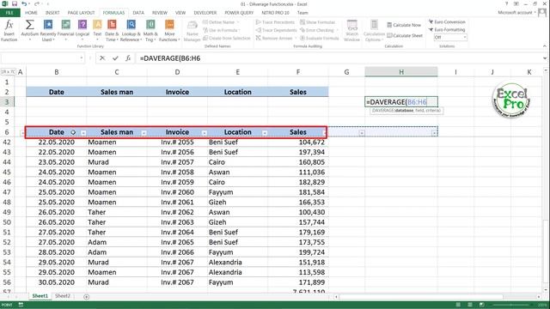Open the Watch Window
The width and height of the screenshot is (550, 309).
pos(351,31)
